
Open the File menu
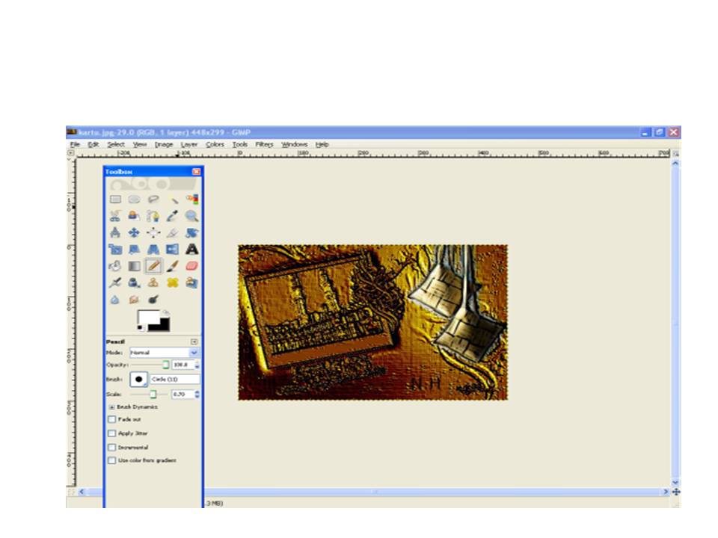[75, 144]
